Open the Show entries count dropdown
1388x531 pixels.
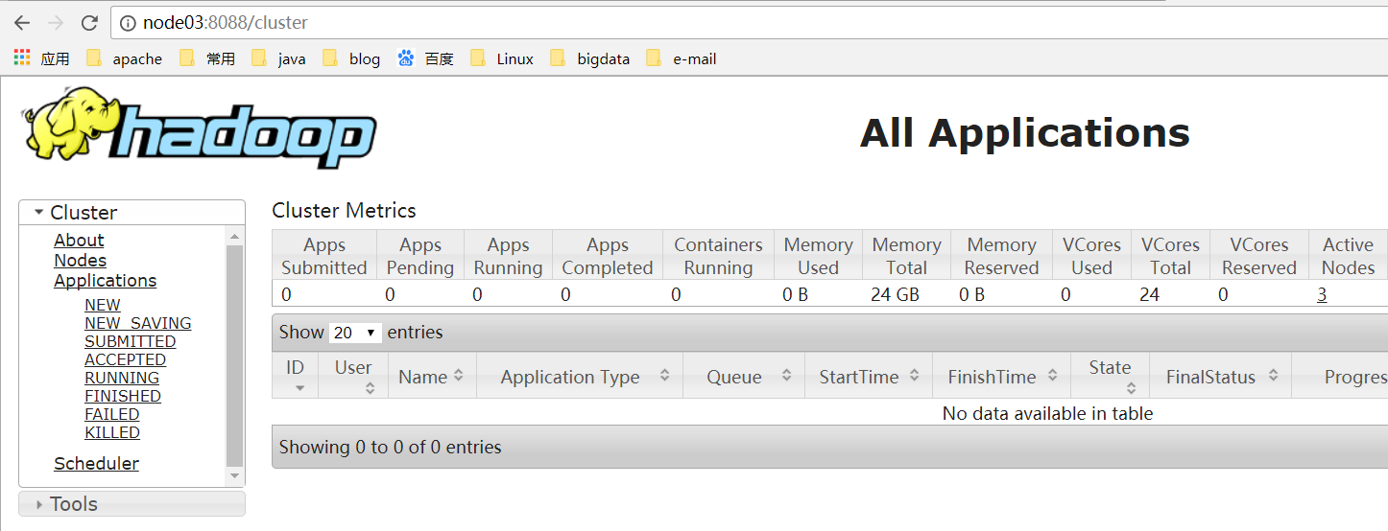click(355, 334)
